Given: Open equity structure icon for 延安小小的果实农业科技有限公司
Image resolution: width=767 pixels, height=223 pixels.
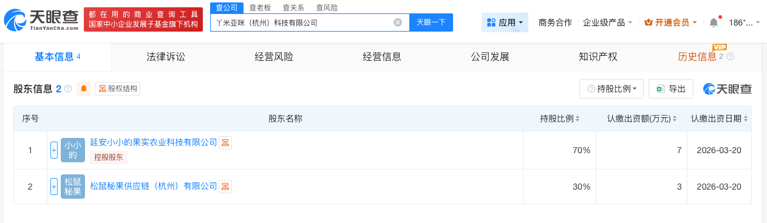Looking at the screenshot, I should click(225, 143).
